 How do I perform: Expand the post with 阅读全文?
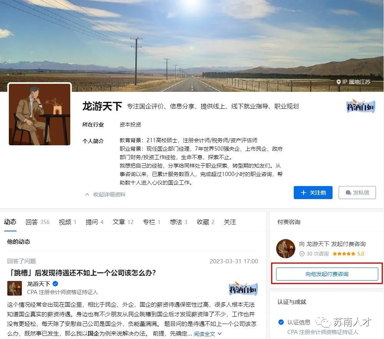point(204,334)
